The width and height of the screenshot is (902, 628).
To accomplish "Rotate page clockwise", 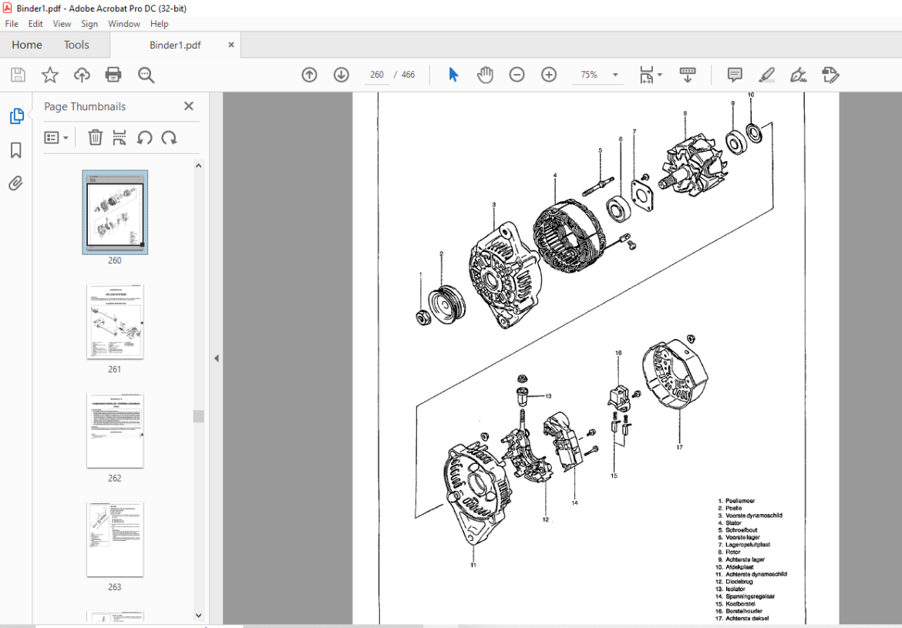I will pyautogui.click(x=169, y=137).
